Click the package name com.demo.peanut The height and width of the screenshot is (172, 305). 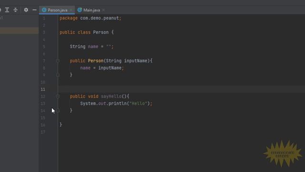coord(100,18)
